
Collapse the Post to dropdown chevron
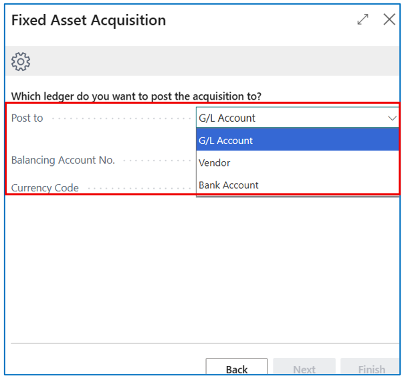(x=392, y=118)
